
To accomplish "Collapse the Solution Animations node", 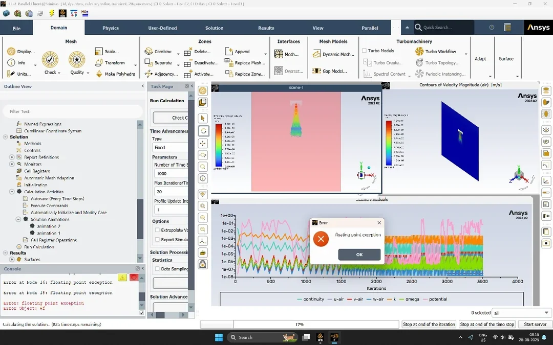I will (x=18, y=219).
